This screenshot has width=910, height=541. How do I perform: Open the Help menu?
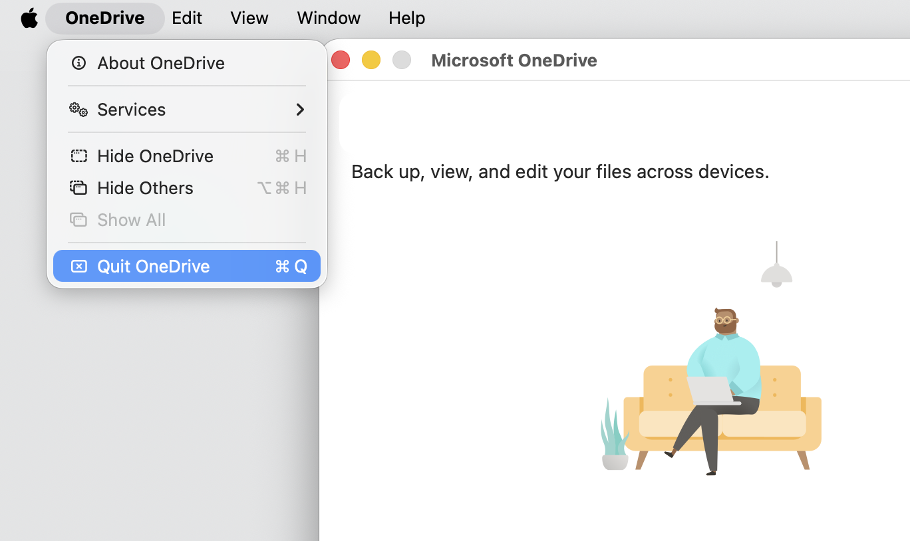coord(407,18)
